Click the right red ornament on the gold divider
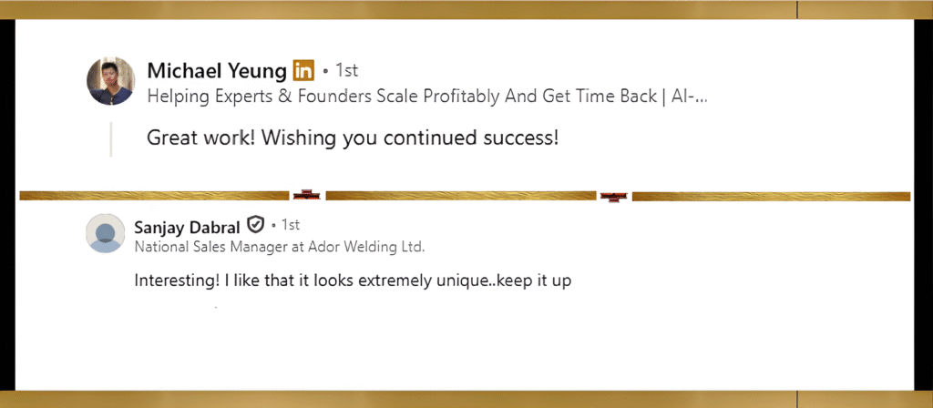The width and height of the screenshot is (933, 408). click(612, 196)
